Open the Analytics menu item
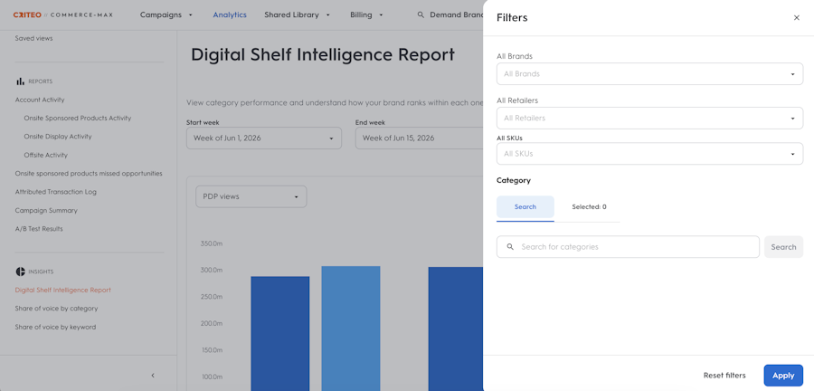This screenshot has width=814, height=391. tap(230, 15)
